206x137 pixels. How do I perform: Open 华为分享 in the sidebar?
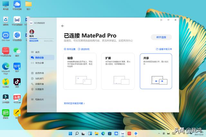coord(39,63)
